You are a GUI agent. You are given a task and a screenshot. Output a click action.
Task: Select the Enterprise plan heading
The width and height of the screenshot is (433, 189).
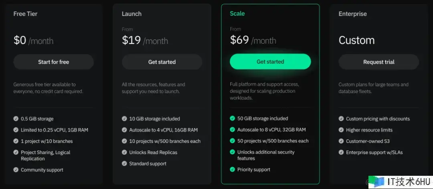tap(352, 14)
